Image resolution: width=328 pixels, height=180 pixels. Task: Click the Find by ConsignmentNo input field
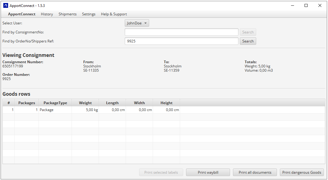[x=181, y=32]
